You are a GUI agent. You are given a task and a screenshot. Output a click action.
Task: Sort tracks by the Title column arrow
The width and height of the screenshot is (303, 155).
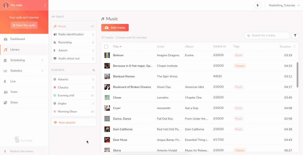click(x=121, y=47)
